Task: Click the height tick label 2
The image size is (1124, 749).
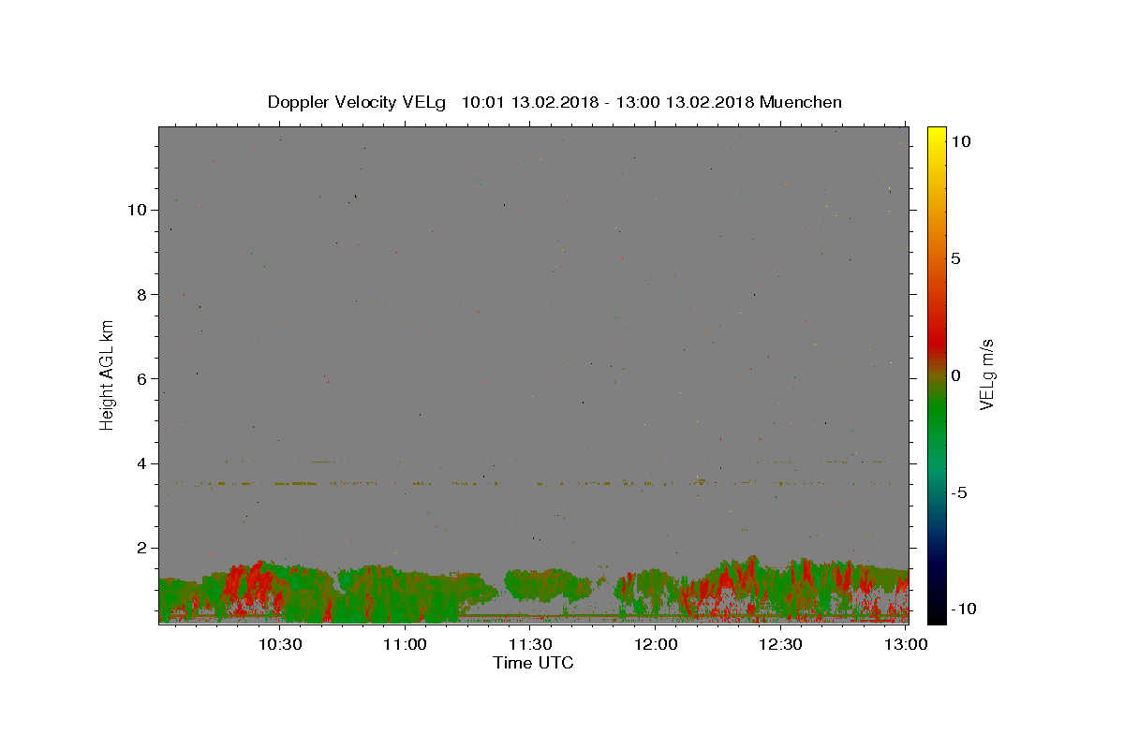Action: pos(142,548)
